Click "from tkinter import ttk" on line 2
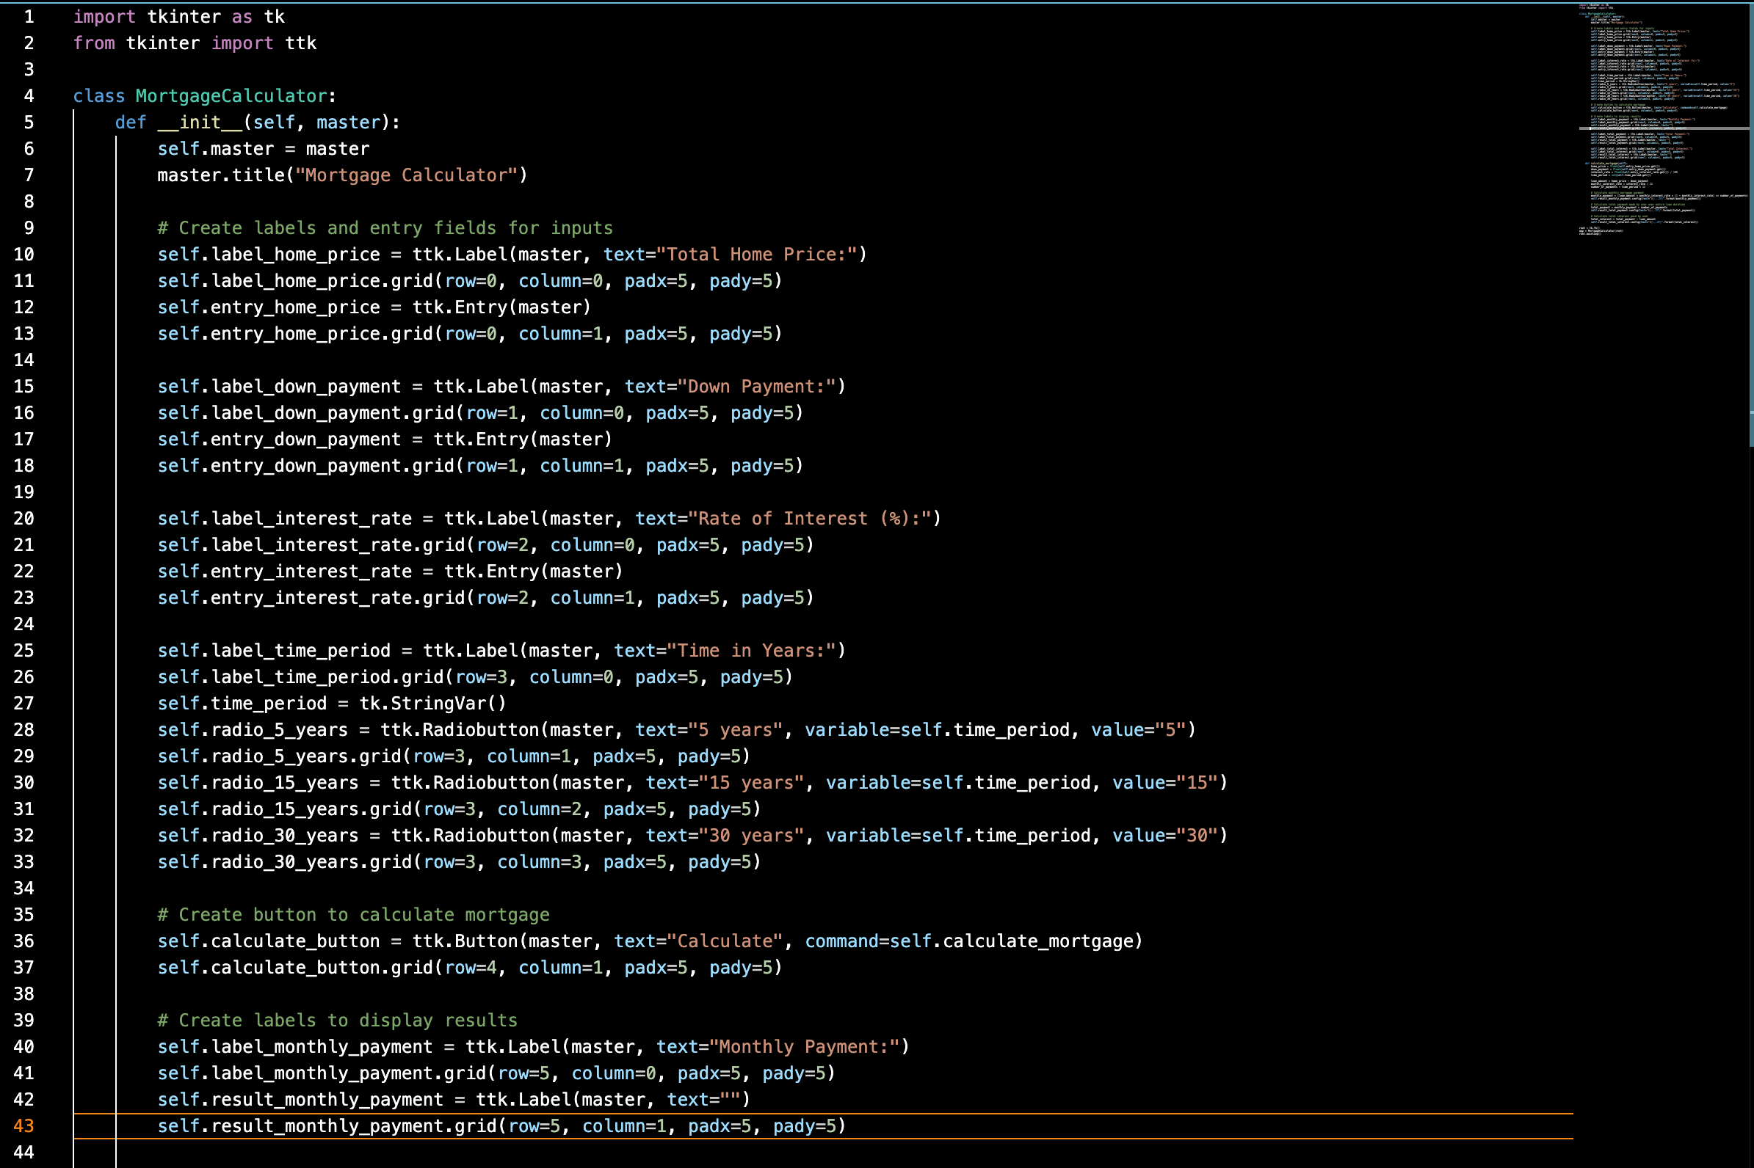The height and width of the screenshot is (1168, 1754). tap(195, 43)
